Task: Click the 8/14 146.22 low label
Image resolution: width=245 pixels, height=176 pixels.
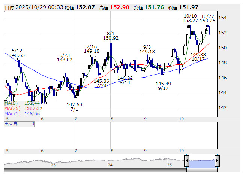Action: (x=125, y=80)
